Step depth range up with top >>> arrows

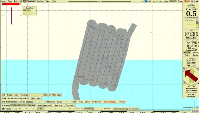[160, 1]
